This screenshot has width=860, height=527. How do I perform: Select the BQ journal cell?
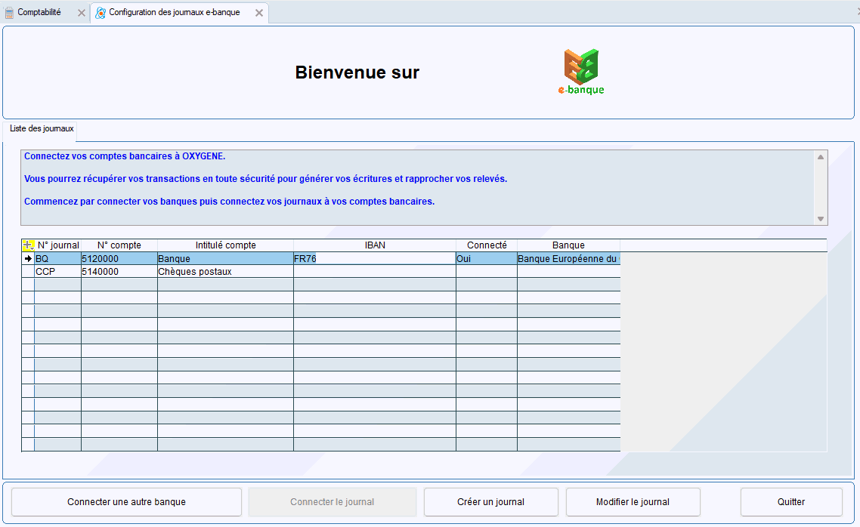pos(57,258)
